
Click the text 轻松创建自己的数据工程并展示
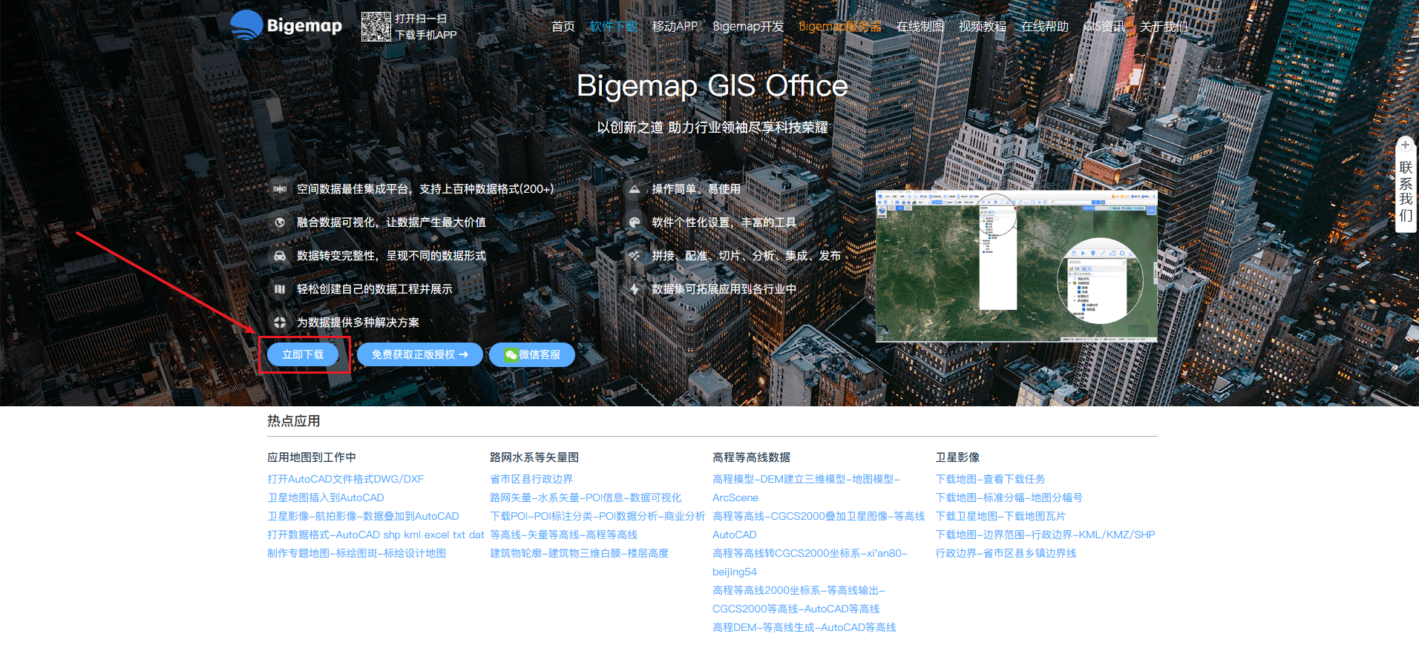point(375,289)
